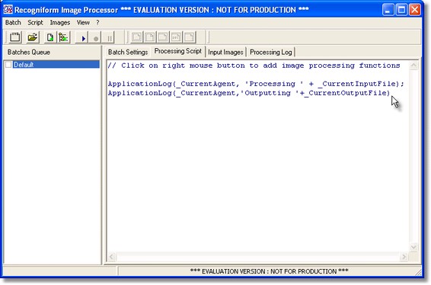
Task: Toggle the Default batch checkbox
Action: pos(8,64)
